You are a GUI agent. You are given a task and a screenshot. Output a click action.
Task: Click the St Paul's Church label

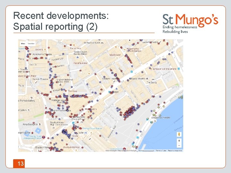(92, 43)
